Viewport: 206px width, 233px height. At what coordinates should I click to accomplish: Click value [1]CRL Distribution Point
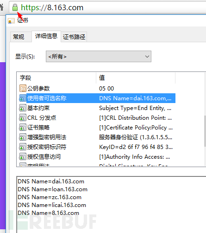pyautogui.click(x=135, y=118)
